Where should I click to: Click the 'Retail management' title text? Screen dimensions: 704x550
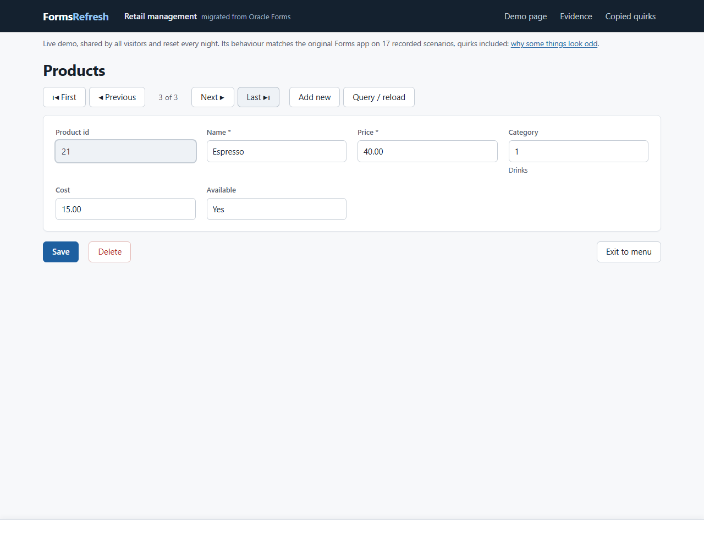pos(161,16)
